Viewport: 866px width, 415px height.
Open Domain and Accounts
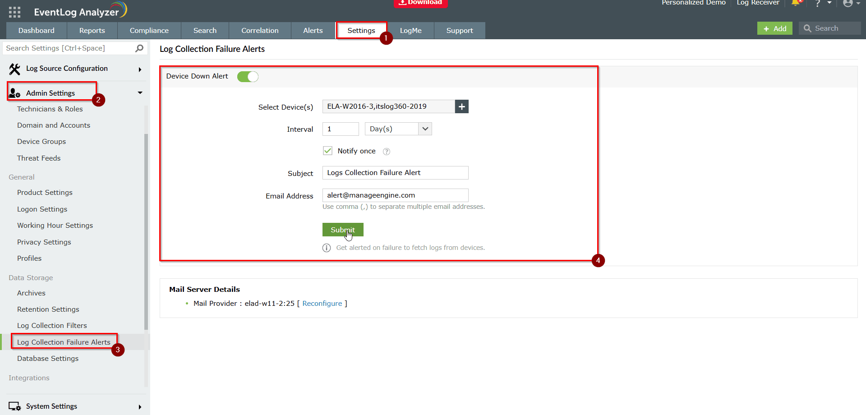coord(54,125)
